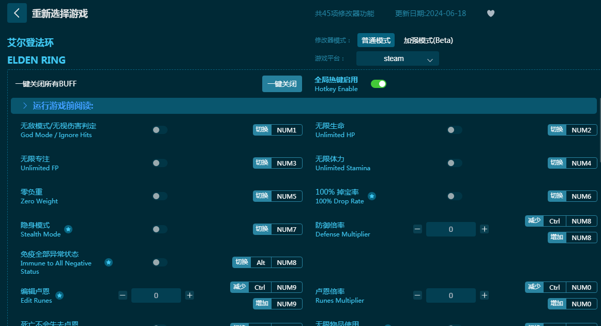Click the ELDEN RING title text
The image size is (601, 326).
coord(36,60)
